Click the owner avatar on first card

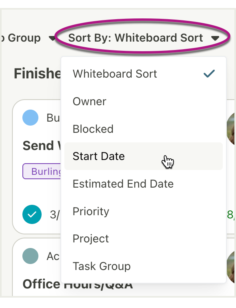(231, 129)
